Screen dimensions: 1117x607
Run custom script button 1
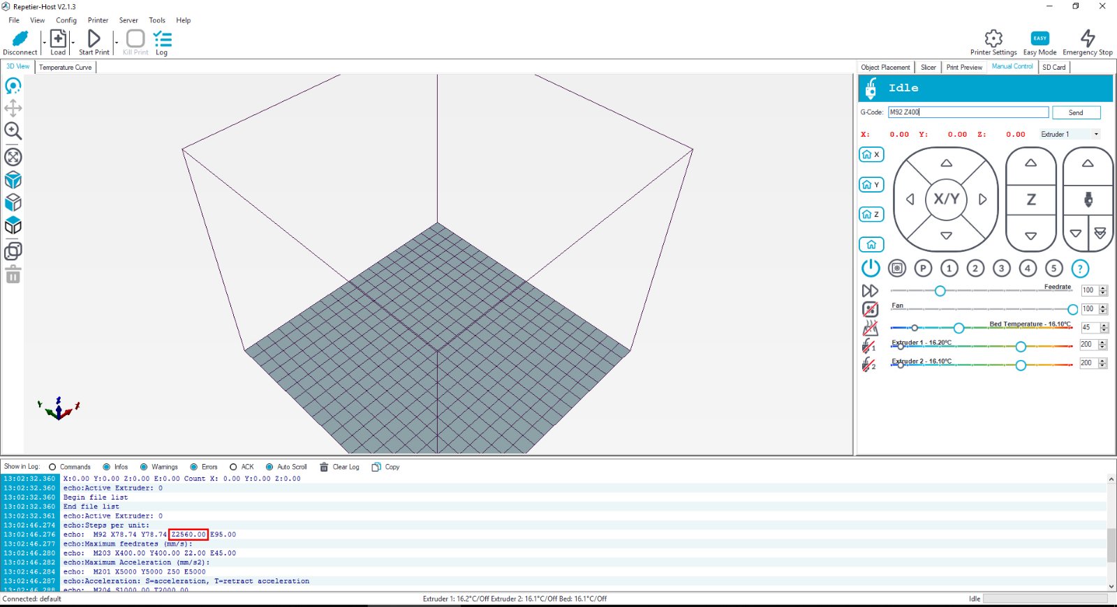coord(949,268)
